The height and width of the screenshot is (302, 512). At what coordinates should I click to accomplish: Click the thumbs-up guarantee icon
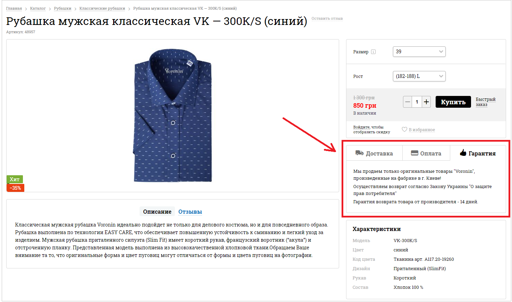click(x=463, y=153)
